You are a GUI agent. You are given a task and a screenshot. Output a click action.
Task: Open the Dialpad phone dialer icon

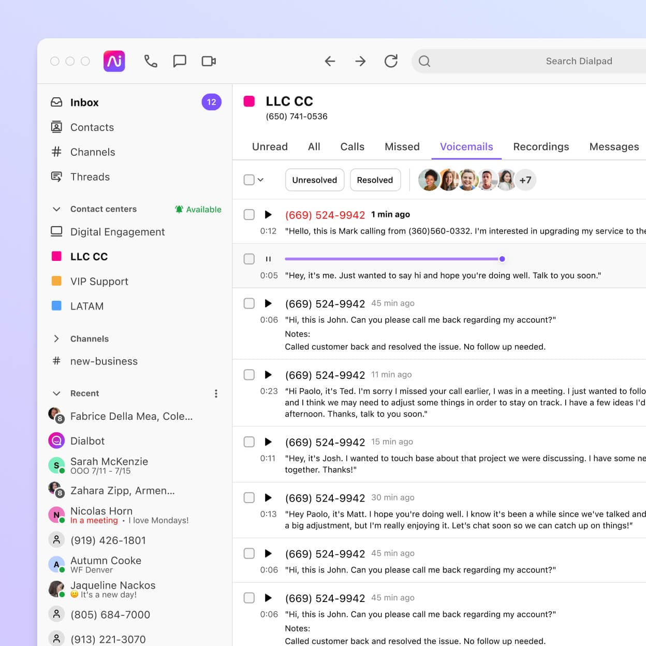pos(151,61)
